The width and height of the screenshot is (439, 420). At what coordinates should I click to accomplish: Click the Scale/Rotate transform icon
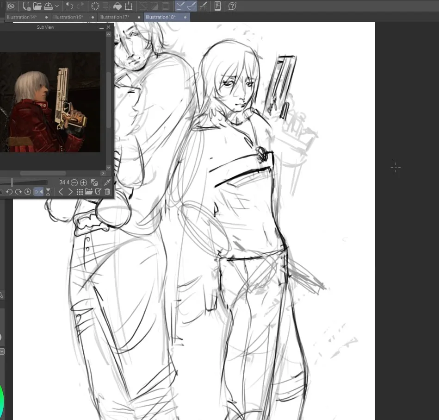pyautogui.click(x=129, y=6)
